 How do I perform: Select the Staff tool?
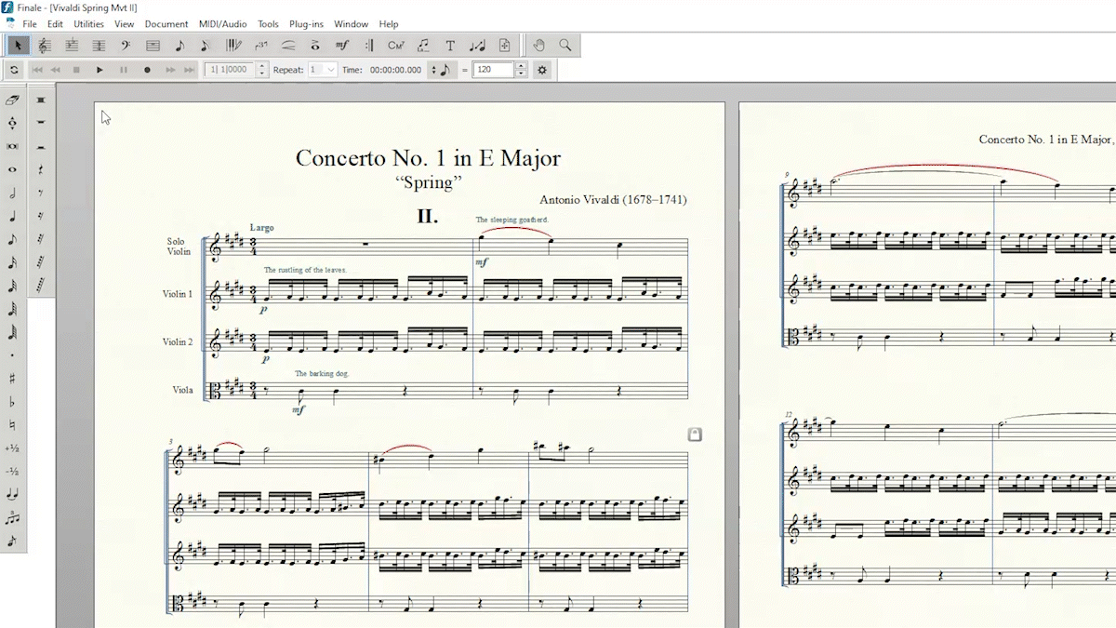45,45
